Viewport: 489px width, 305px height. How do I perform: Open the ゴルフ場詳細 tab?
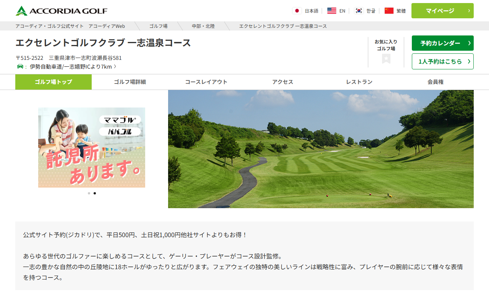point(130,82)
